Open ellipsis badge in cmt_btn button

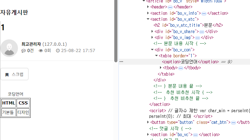click(233, 123)
